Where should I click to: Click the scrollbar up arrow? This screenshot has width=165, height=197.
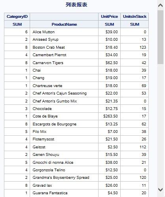(160, 6)
